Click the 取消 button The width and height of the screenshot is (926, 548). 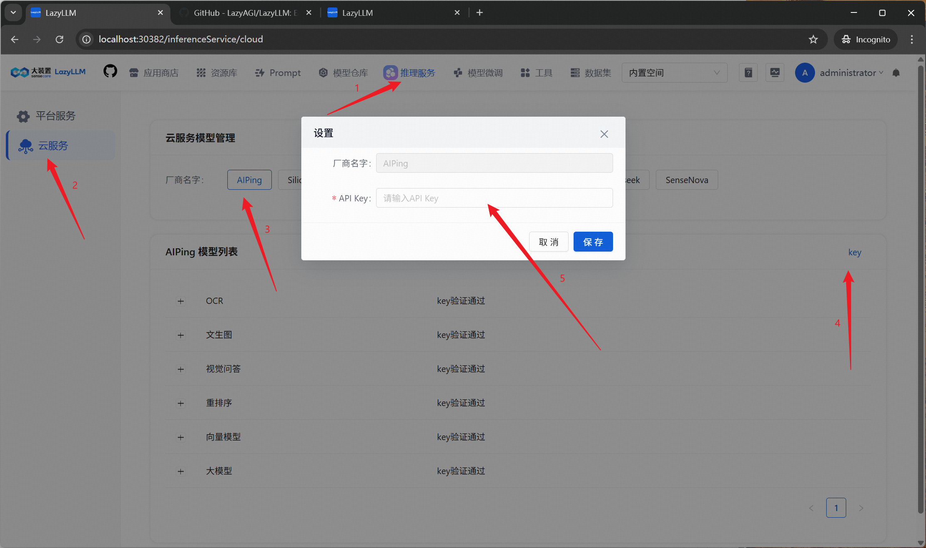pyautogui.click(x=548, y=242)
